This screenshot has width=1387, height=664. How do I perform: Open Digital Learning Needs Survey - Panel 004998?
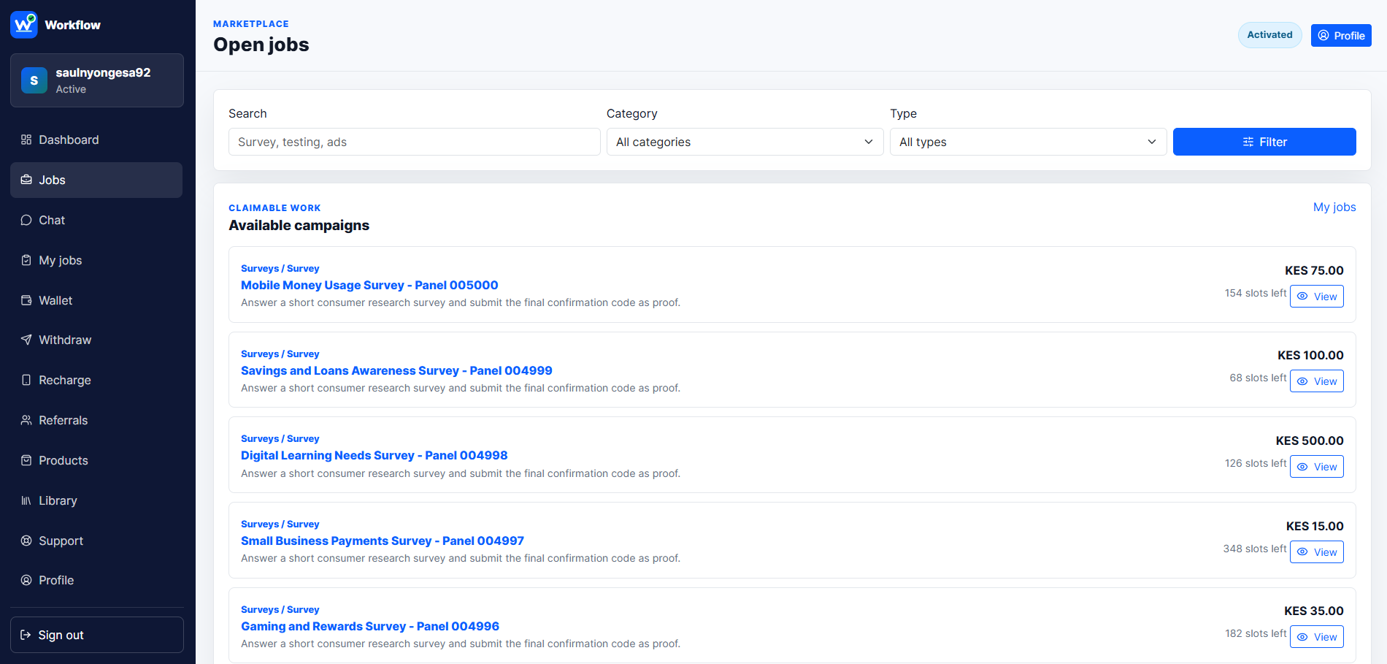pyautogui.click(x=374, y=455)
